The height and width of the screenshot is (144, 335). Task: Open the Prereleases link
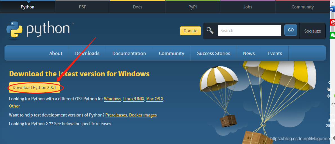tap(116, 115)
